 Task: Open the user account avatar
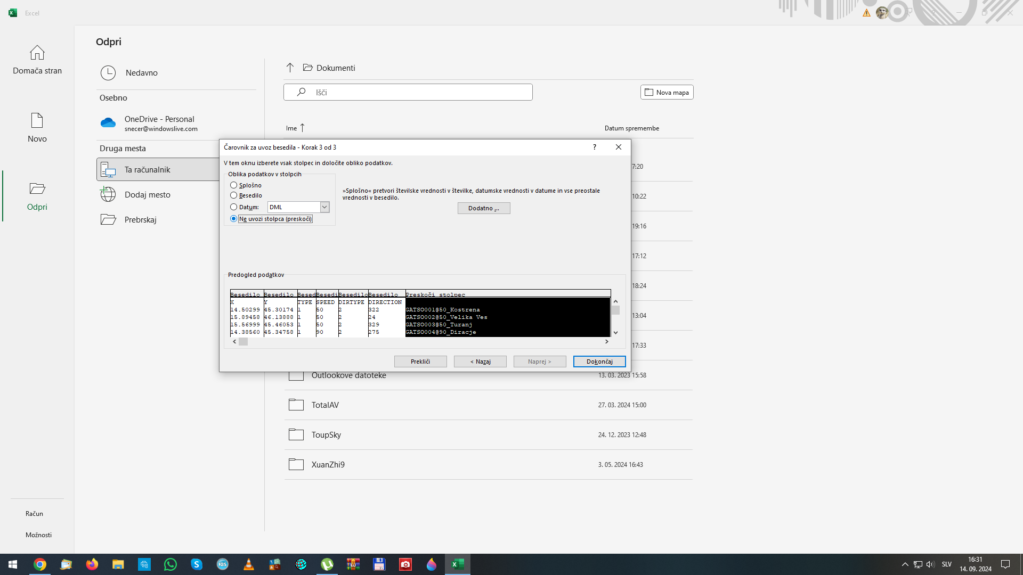point(882,13)
